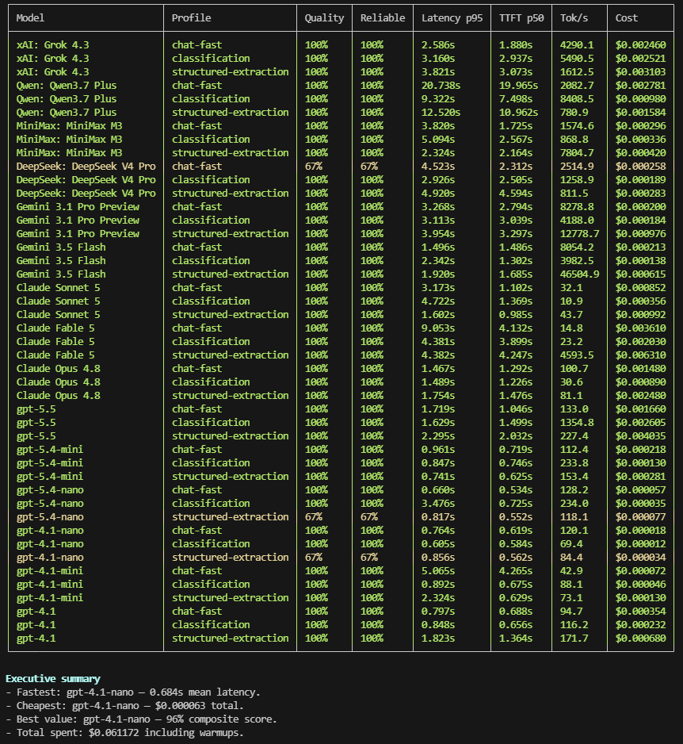Screen dimensions: 683x744
Task: Select the 67% Reliable cell in gpt-5.4-nano row
Action: click(x=369, y=516)
